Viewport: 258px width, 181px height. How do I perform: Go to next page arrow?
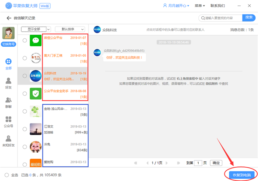coord(167,163)
